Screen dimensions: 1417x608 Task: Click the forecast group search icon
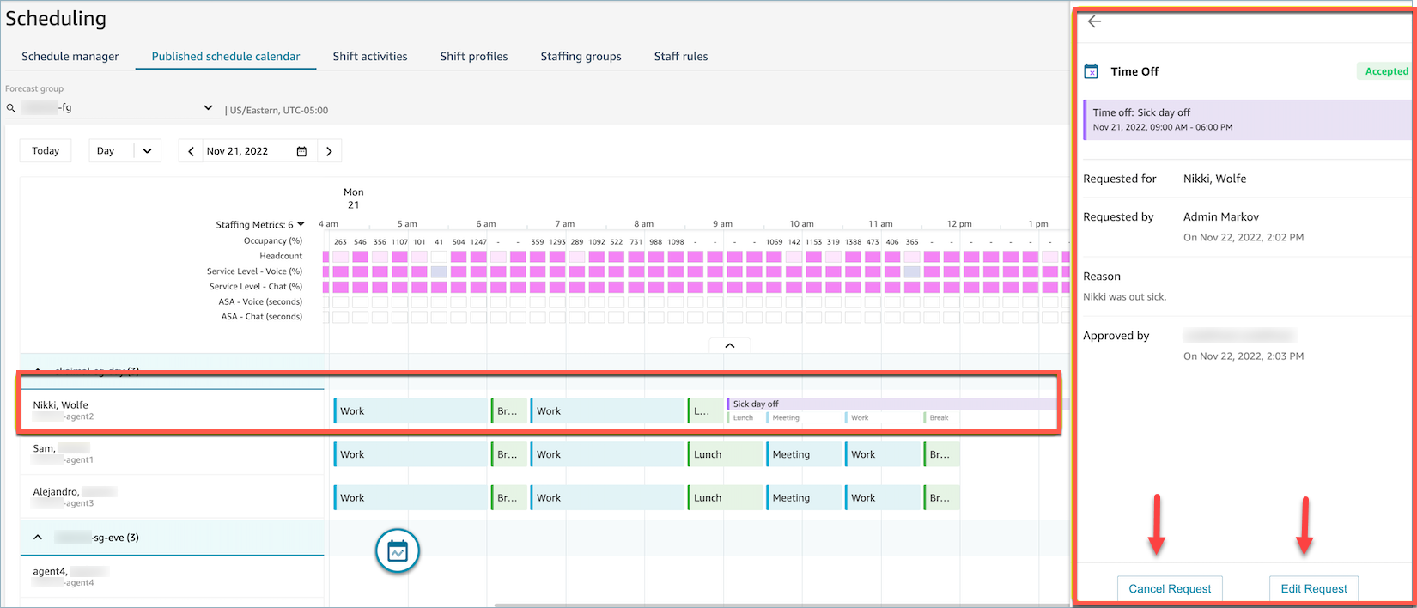[11, 108]
